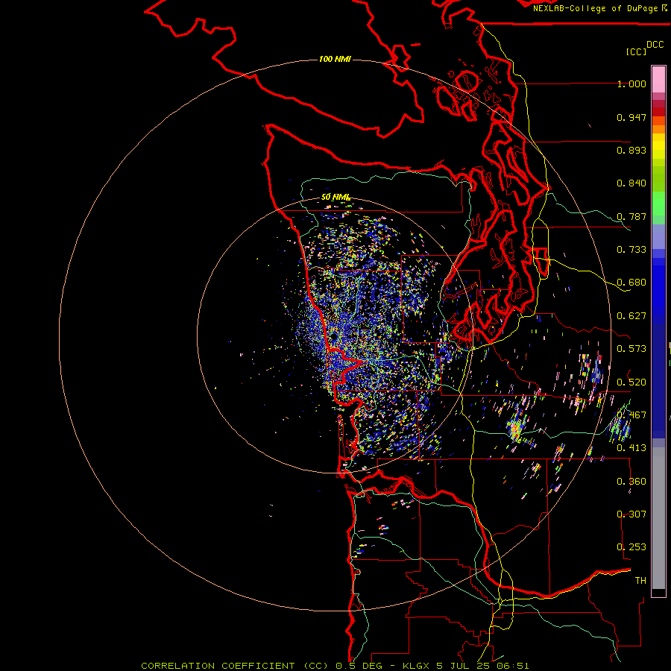Click the 0.840 legend value
The height and width of the screenshot is (671, 671).
pos(631,183)
